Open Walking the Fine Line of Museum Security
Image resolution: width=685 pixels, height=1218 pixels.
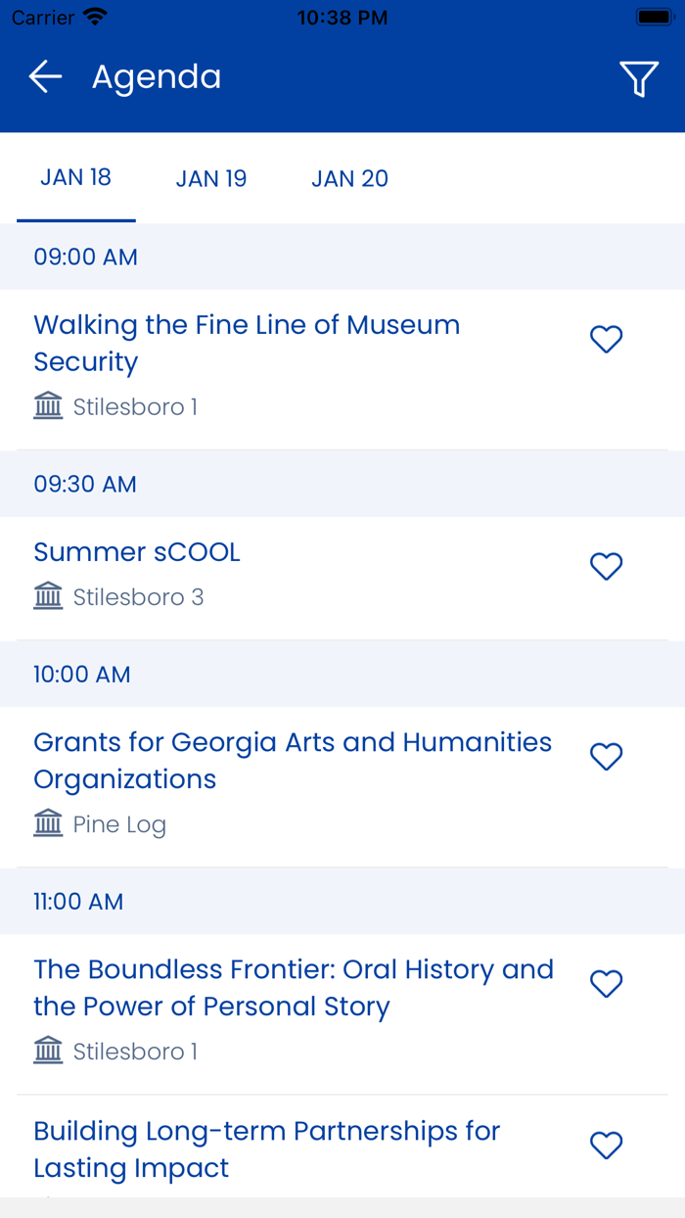[247, 343]
